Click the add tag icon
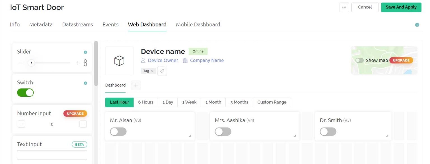This screenshot has width=430, height=164. point(162,71)
